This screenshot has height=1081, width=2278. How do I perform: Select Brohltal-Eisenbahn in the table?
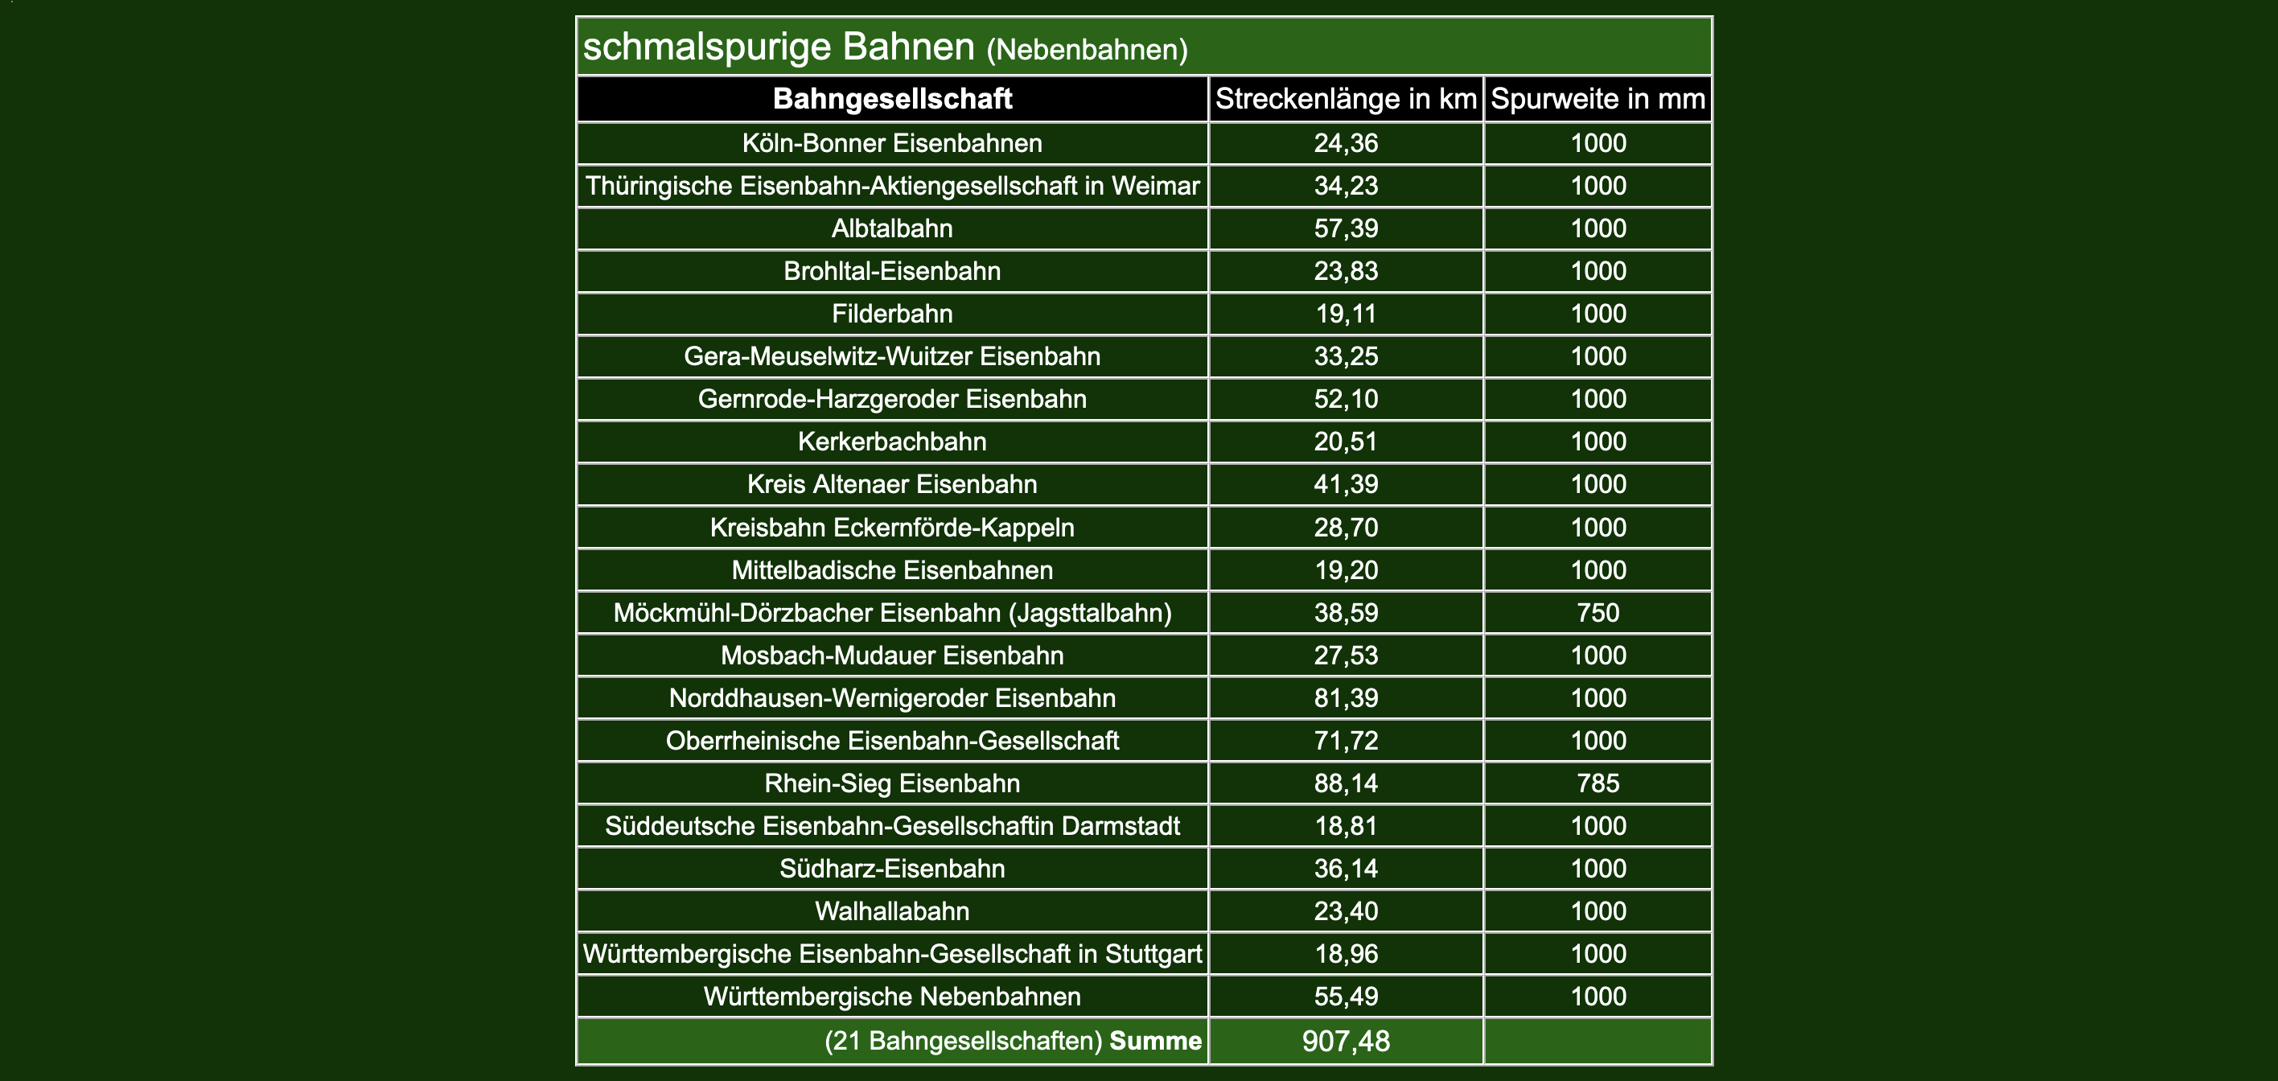891,271
